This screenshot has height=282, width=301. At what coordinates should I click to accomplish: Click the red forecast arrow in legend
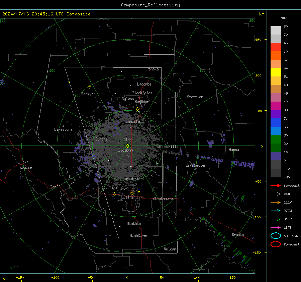(276, 185)
